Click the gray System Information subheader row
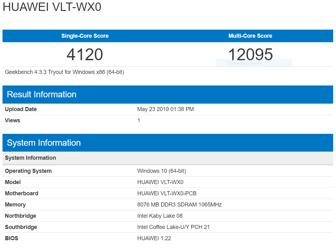 (168, 158)
